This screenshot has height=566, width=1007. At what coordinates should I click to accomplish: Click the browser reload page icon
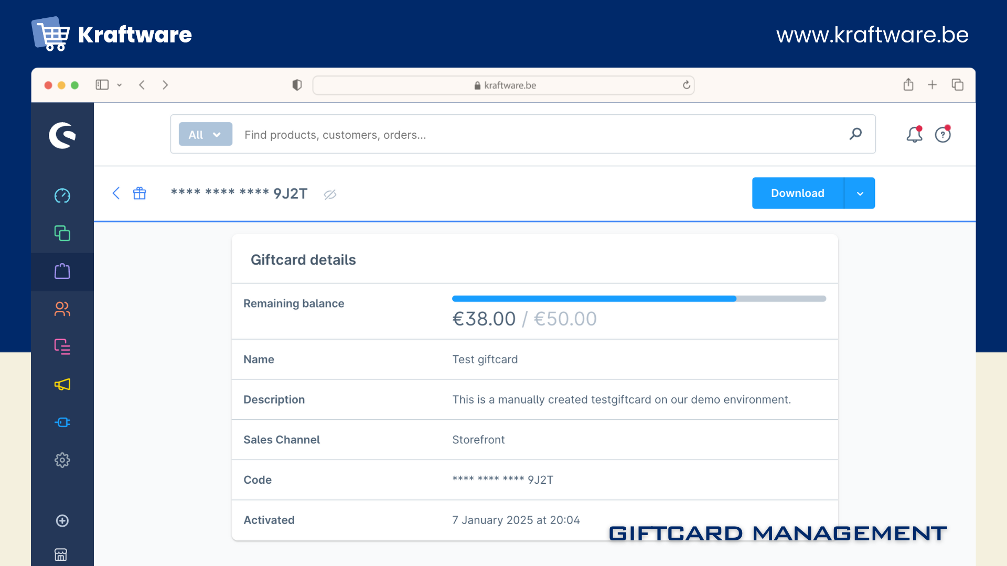[x=686, y=85]
